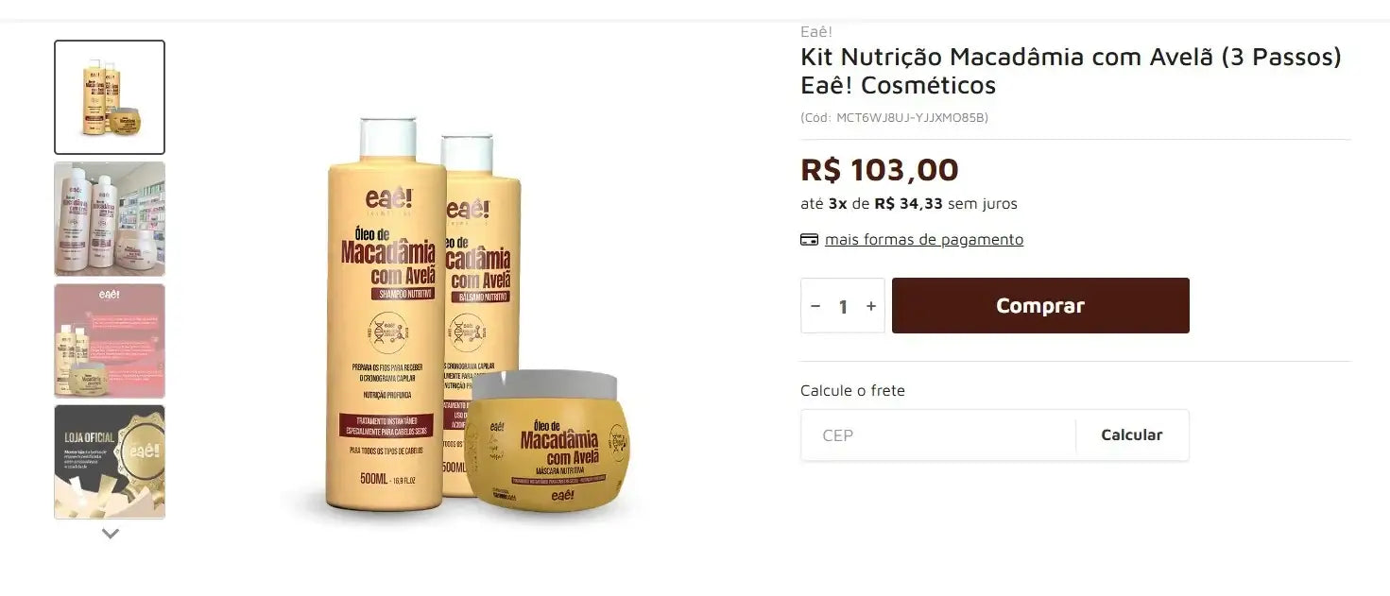View the white bottles on shelf thumbnail
The image size is (1390, 596).
click(x=110, y=219)
